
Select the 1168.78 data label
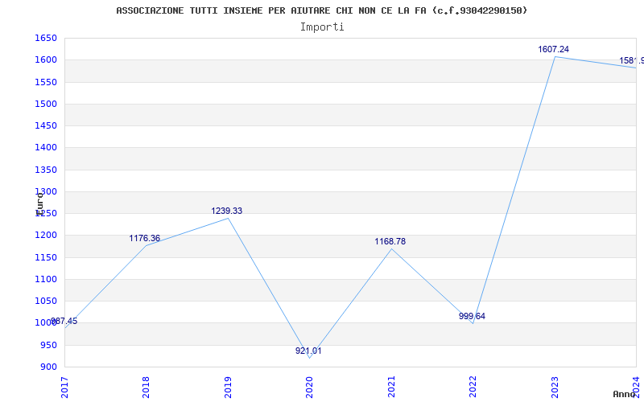[x=390, y=242]
